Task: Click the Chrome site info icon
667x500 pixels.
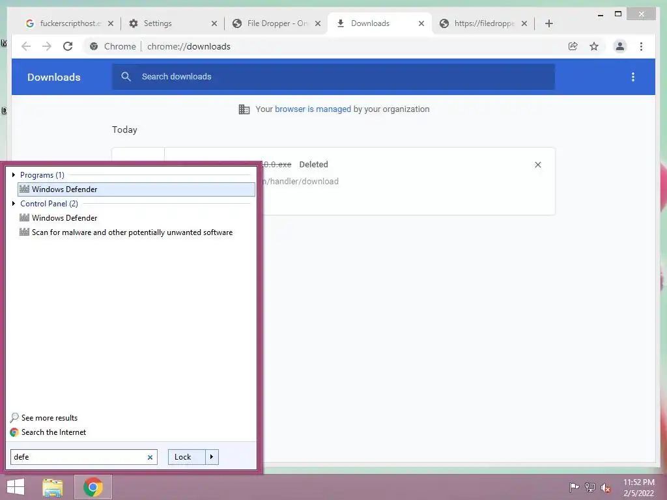Action: click(x=94, y=46)
